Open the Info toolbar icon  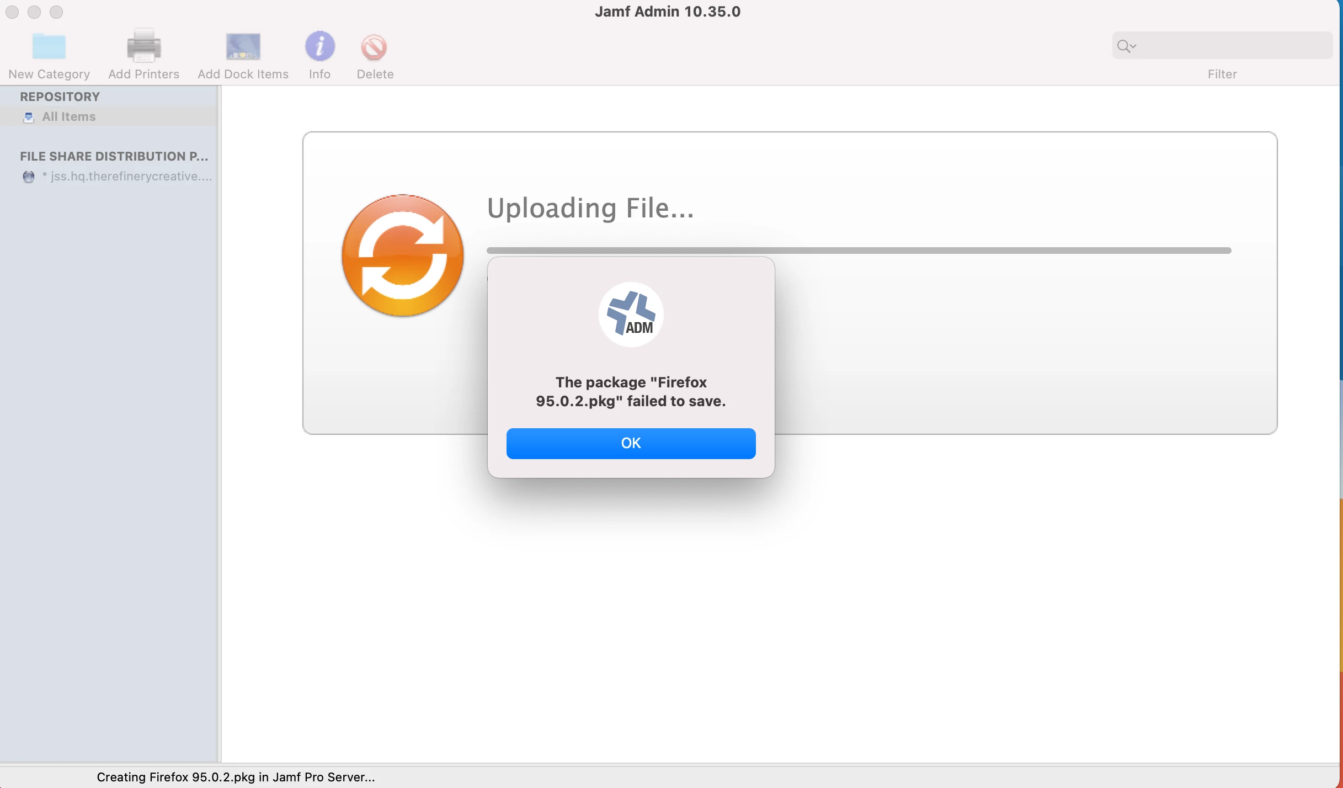click(320, 46)
